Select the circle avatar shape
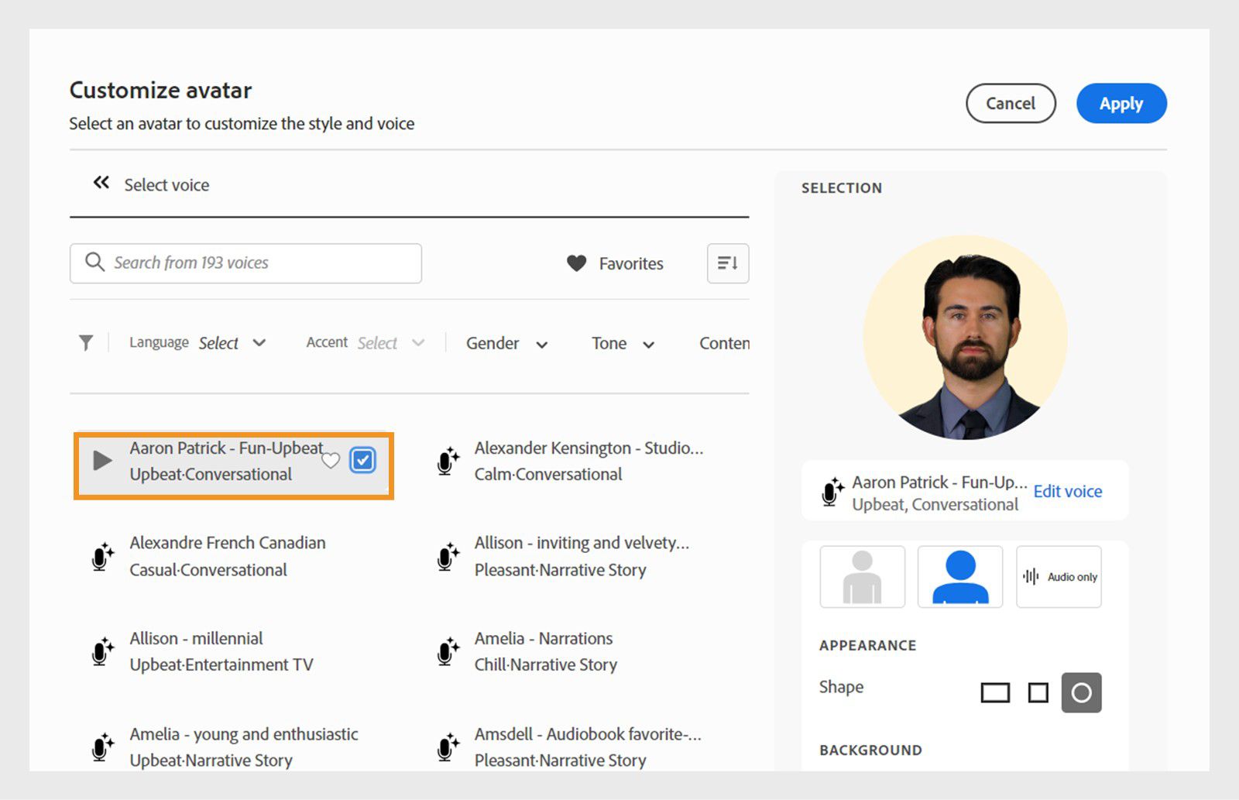1239x800 pixels. coord(1081,692)
